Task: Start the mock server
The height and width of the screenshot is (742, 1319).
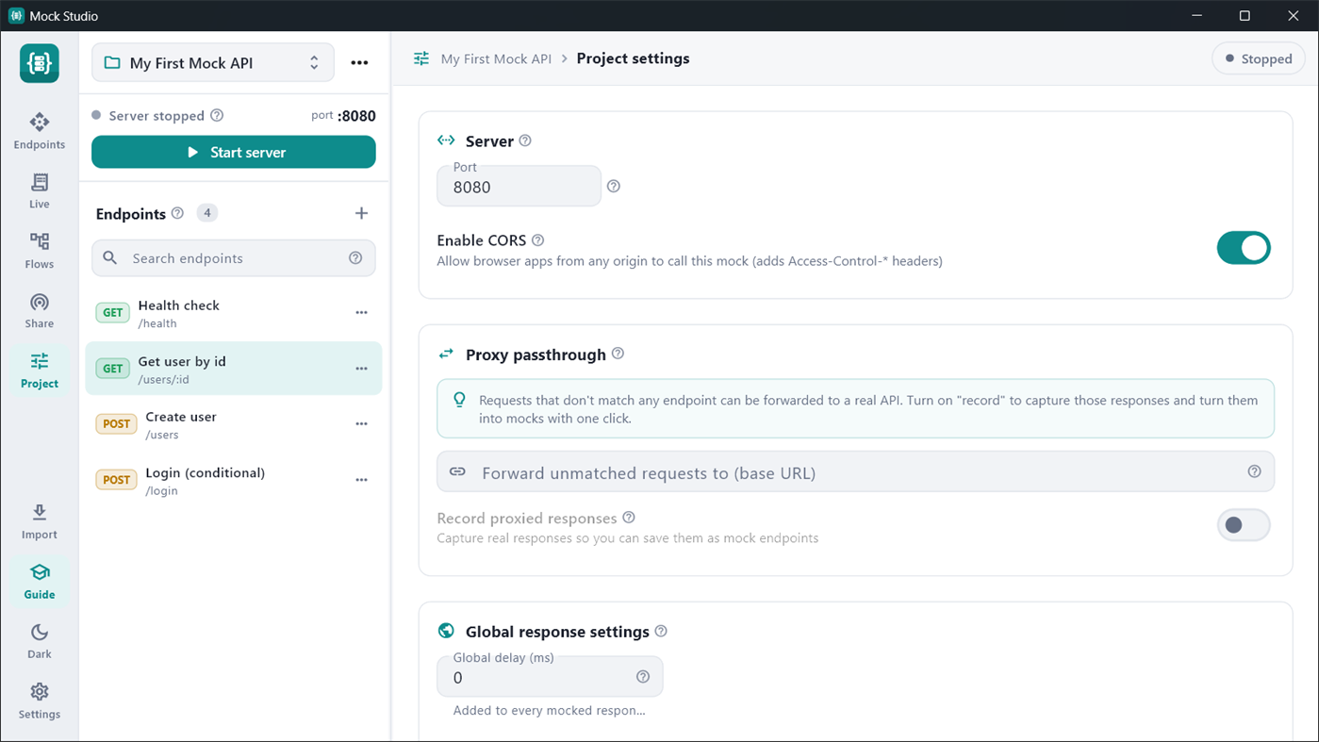Action: pyautogui.click(x=234, y=152)
